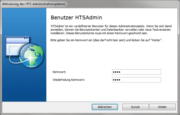Click the "Benutzer HTSAdmin" heading

76,18
